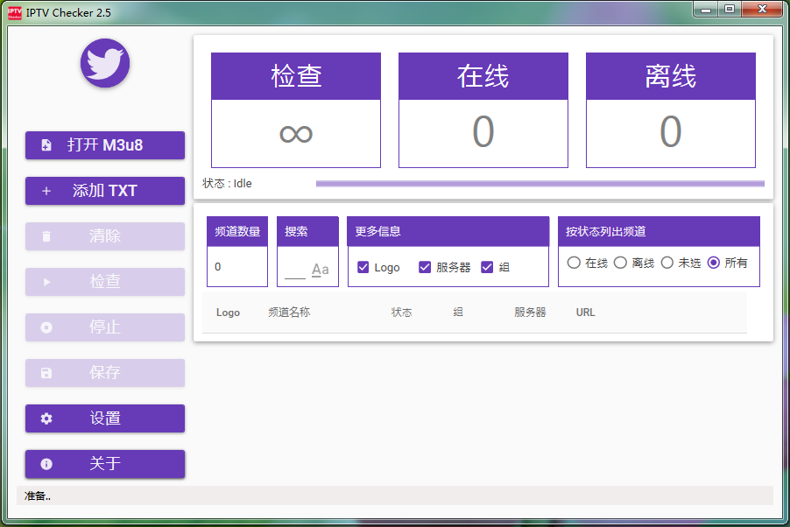Click the IPTV Checker title bar icon
This screenshot has height=527, width=790.
[15, 12]
